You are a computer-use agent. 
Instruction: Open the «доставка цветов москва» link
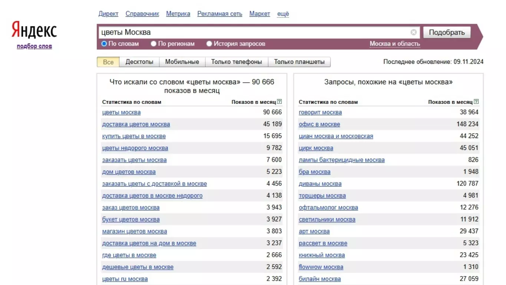point(136,124)
